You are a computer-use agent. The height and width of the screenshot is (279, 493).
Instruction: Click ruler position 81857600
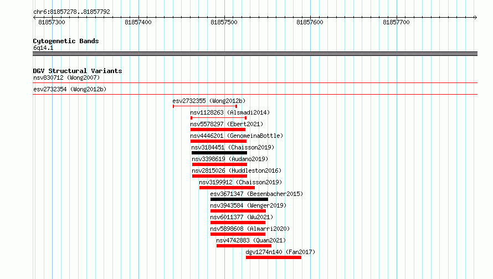coord(310,22)
